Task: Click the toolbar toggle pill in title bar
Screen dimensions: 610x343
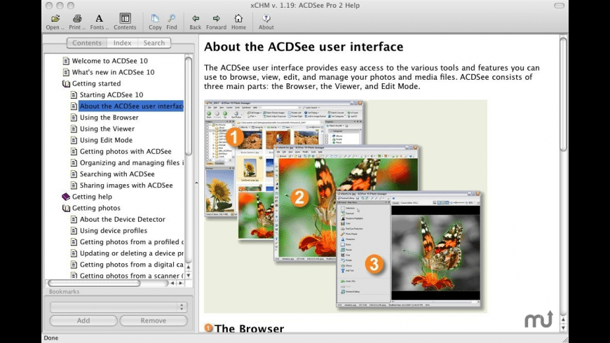Action: pos(559,6)
